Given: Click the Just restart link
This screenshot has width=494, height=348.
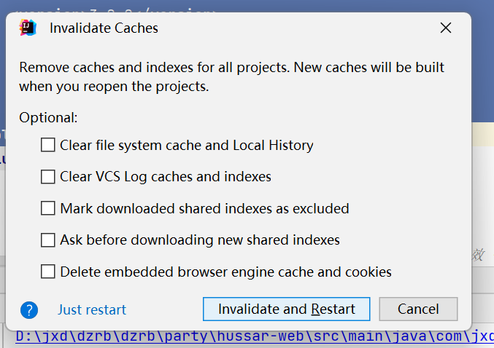Looking at the screenshot, I should coord(92,309).
